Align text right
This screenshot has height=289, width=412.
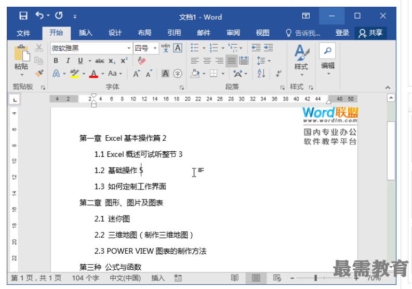(219, 61)
